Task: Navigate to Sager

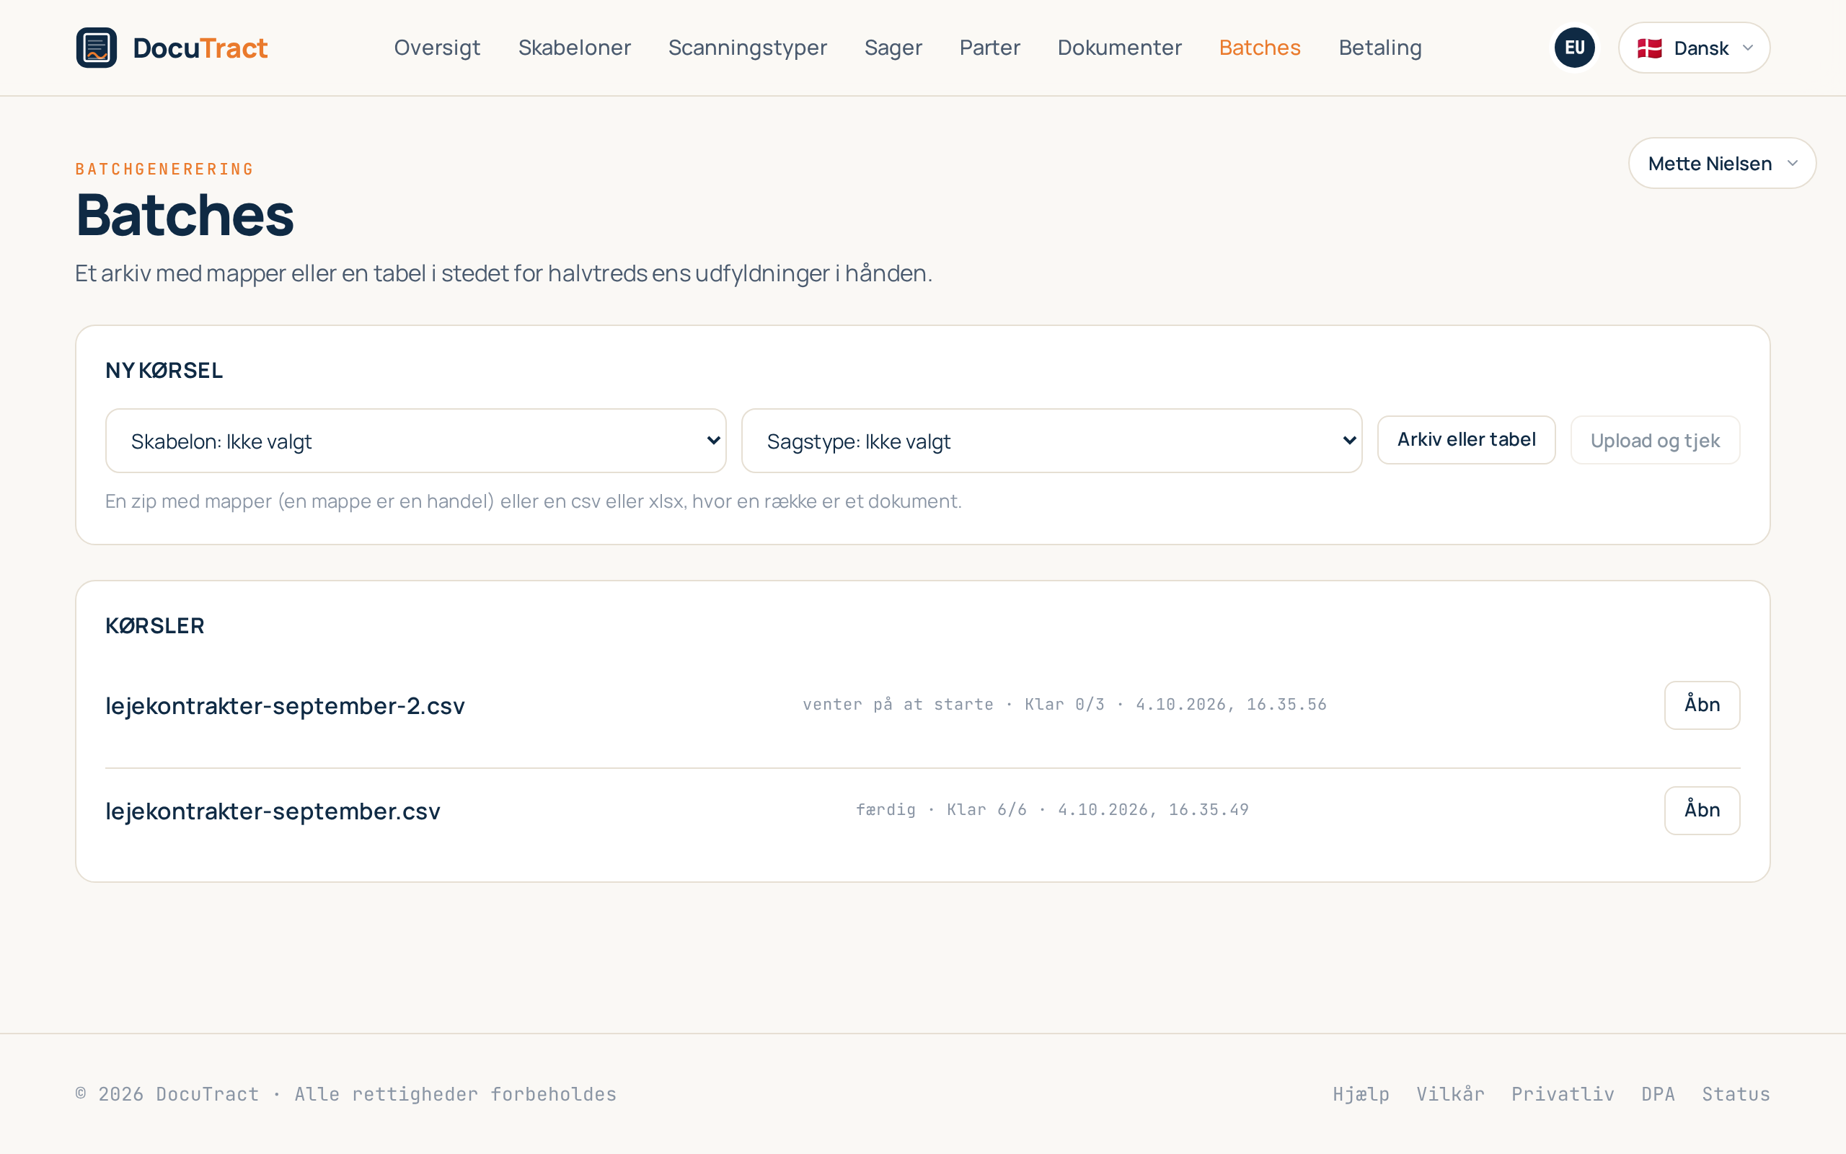Action: coord(893,48)
